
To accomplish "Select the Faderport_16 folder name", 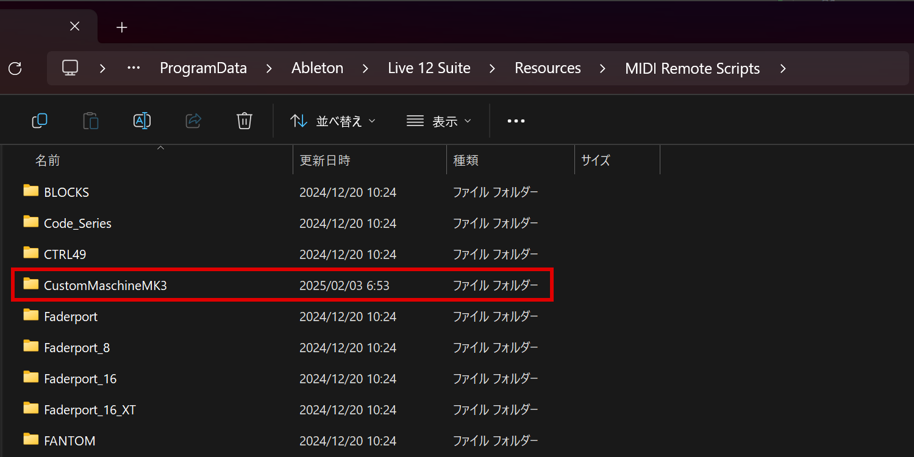I will 80,378.
